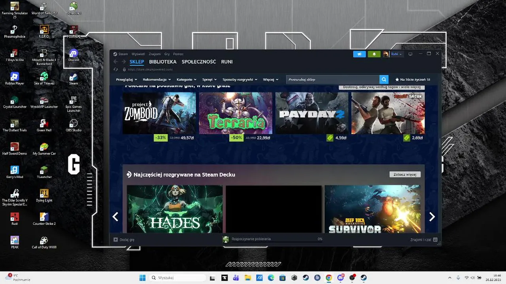The width and height of the screenshot is (506, 284).
Task: Click the magnifier search button in store
Action: (384, 79)
